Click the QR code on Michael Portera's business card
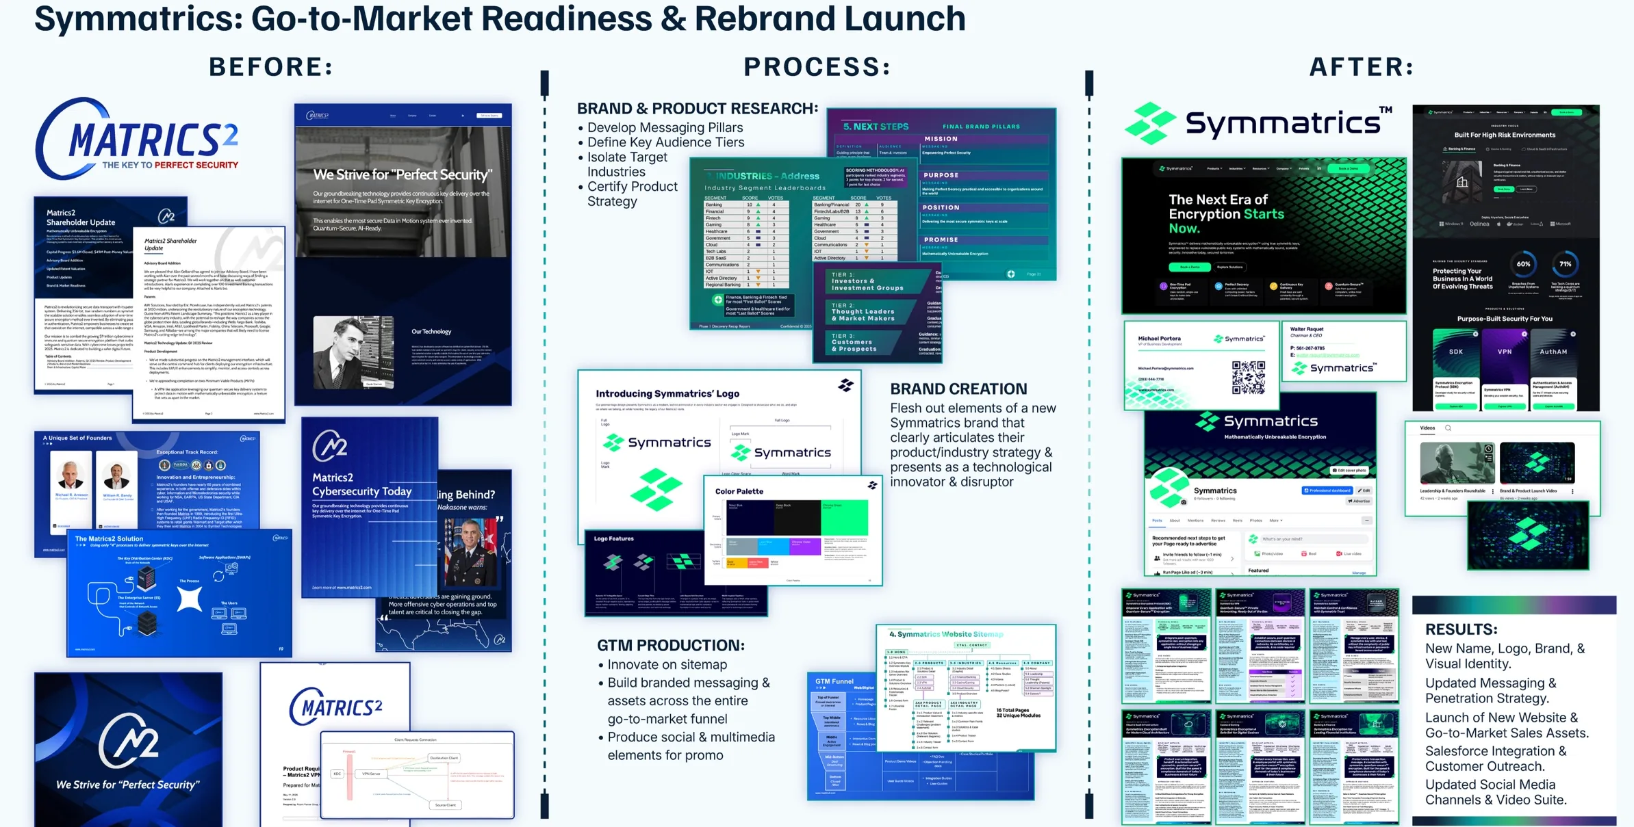 point(1248,377)
